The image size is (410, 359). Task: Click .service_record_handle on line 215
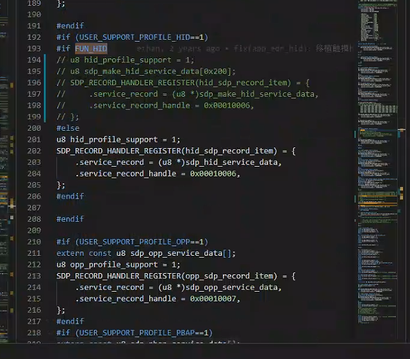coord(126,299)
